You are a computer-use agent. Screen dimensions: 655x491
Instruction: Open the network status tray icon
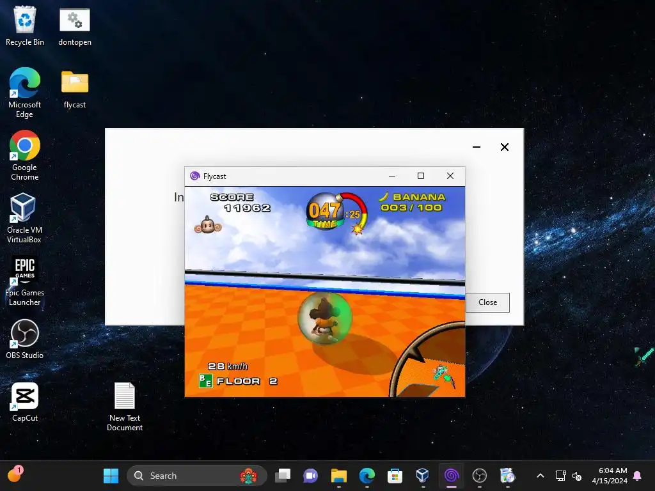pyautogui.click(x=560, y=476)
